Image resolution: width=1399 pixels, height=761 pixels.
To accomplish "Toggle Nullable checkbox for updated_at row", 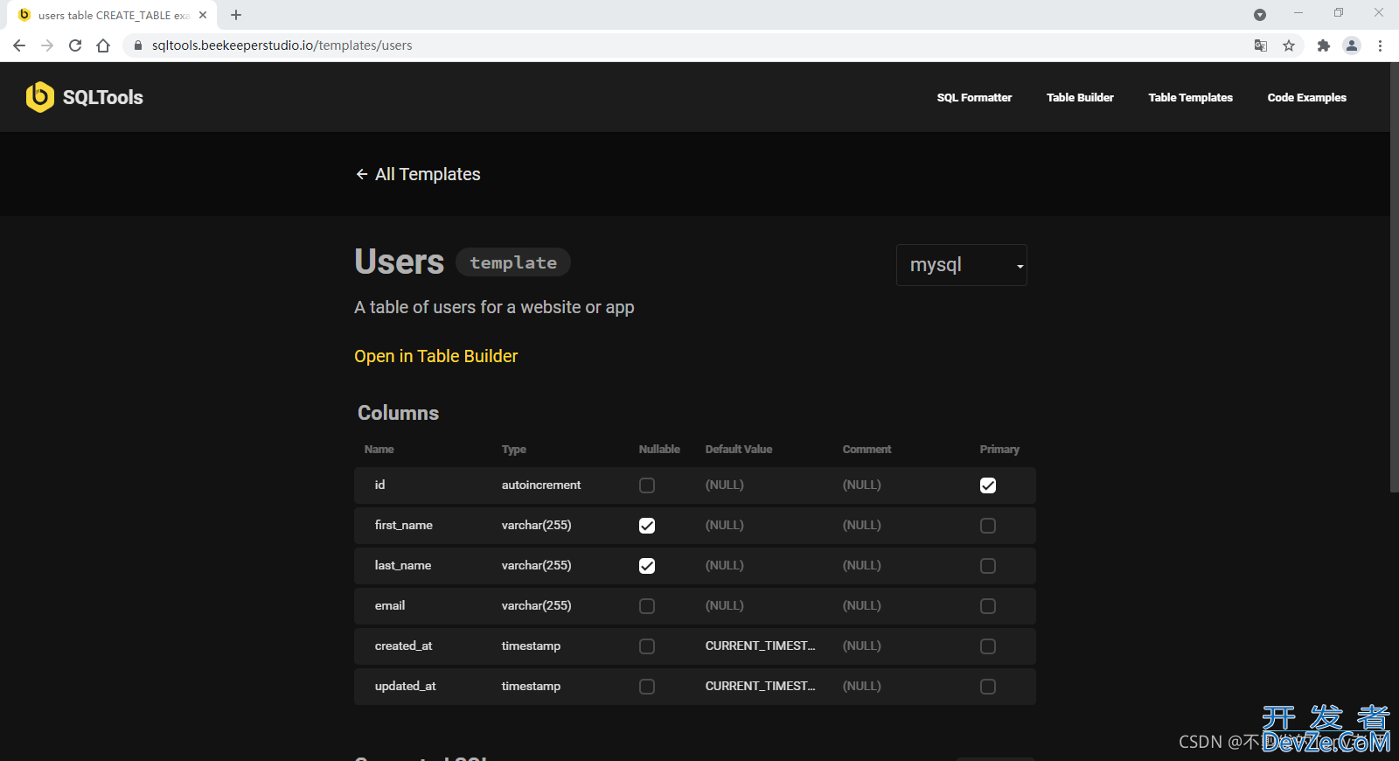I will tap(647, 687).
